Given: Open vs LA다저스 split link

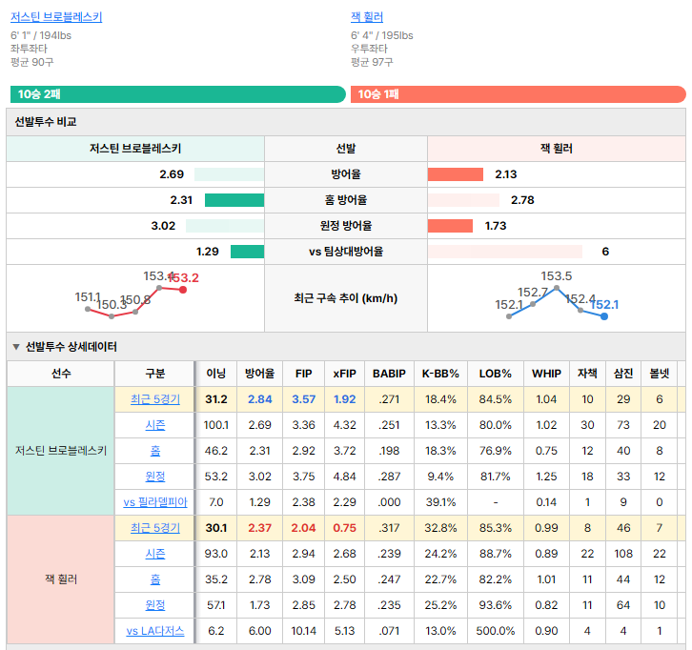Looking at the screenshot, I should pos(155,631).
